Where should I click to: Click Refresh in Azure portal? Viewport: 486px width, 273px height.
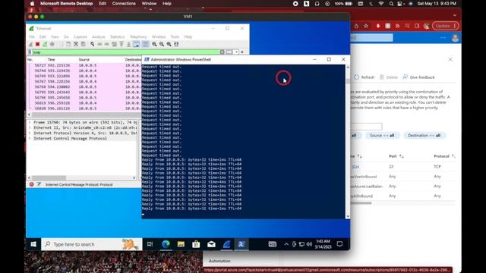point(364,77)
